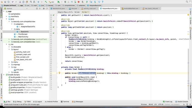Collapse the Gradle Scripts node

[x=4, y=75]
